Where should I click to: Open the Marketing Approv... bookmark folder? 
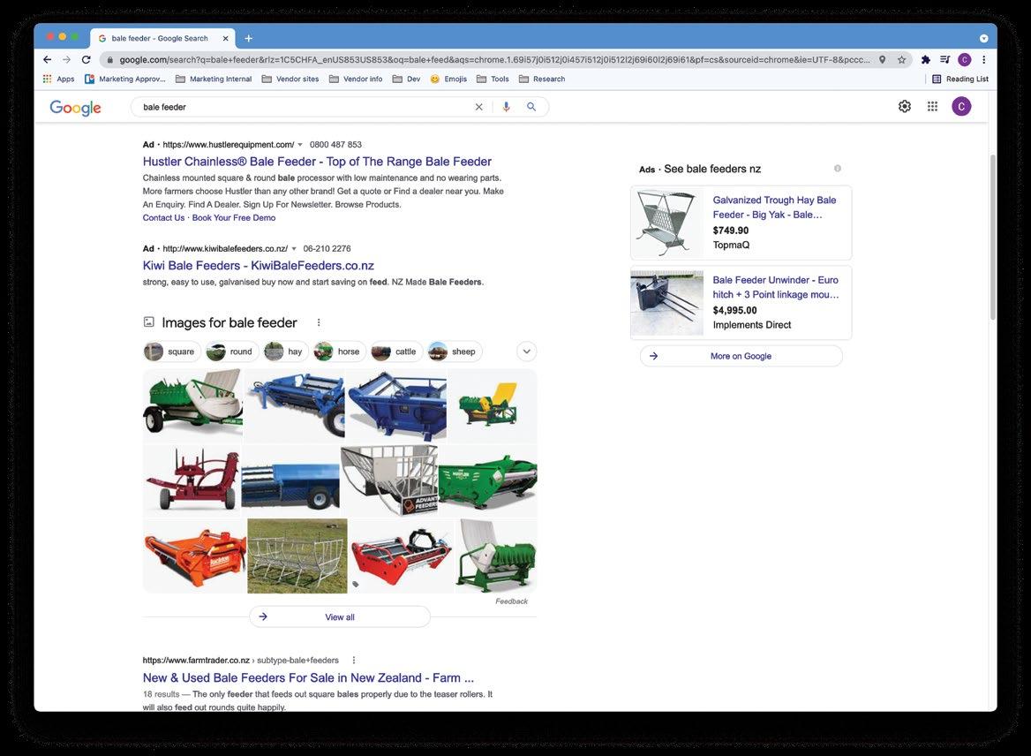coord(125,79)
